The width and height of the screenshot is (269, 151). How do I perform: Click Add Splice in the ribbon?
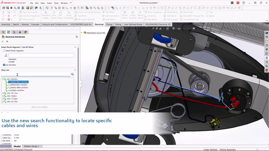point(108,19)
